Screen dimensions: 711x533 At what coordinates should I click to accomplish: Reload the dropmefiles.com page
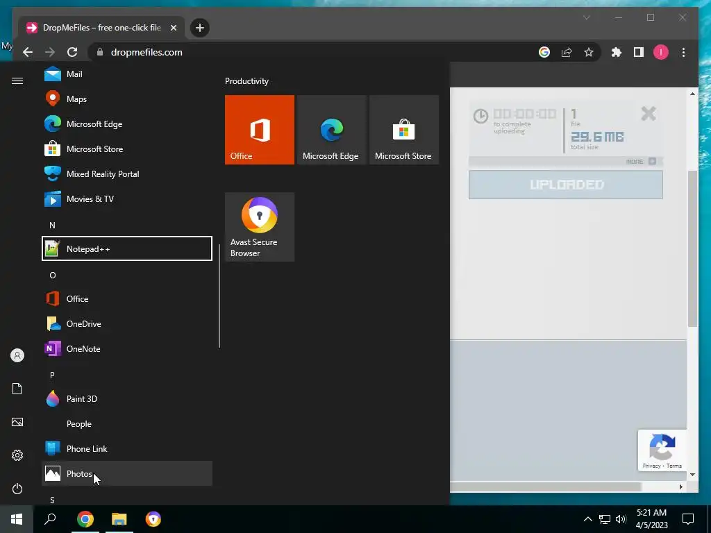coord(72,52)
